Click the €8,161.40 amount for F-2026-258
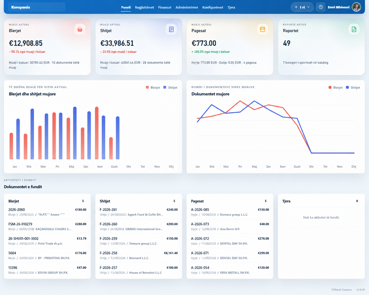Image resolution: width=369 pixels, height=295 pixels. pyautogui.click(x=171, y=253)
